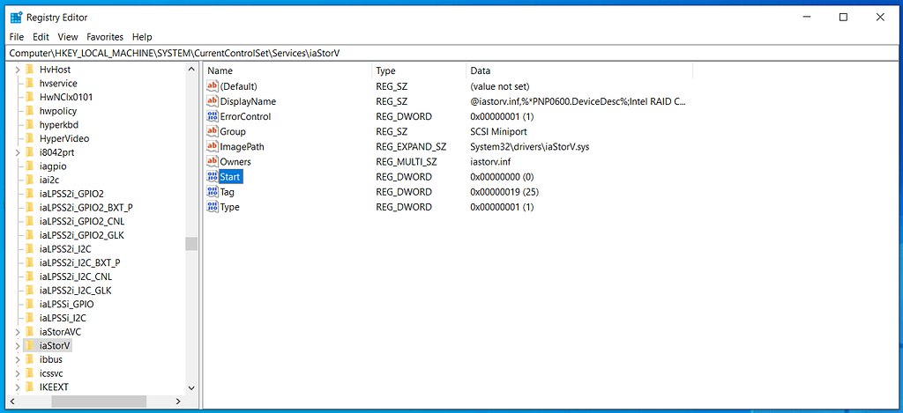This screenshot has height=413, width=903.
Task: Select the icssvc folder icon
Action: click(x=30, y=373)
